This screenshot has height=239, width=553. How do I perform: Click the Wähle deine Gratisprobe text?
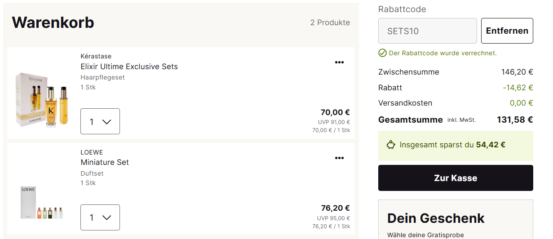pos(425,235)
